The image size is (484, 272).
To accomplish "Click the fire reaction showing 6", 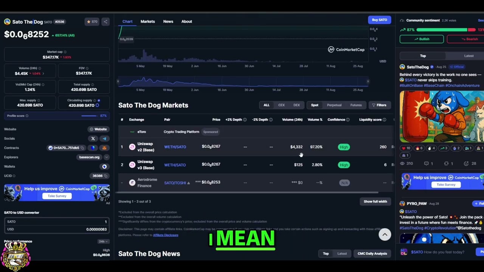I will coord(419,148).
